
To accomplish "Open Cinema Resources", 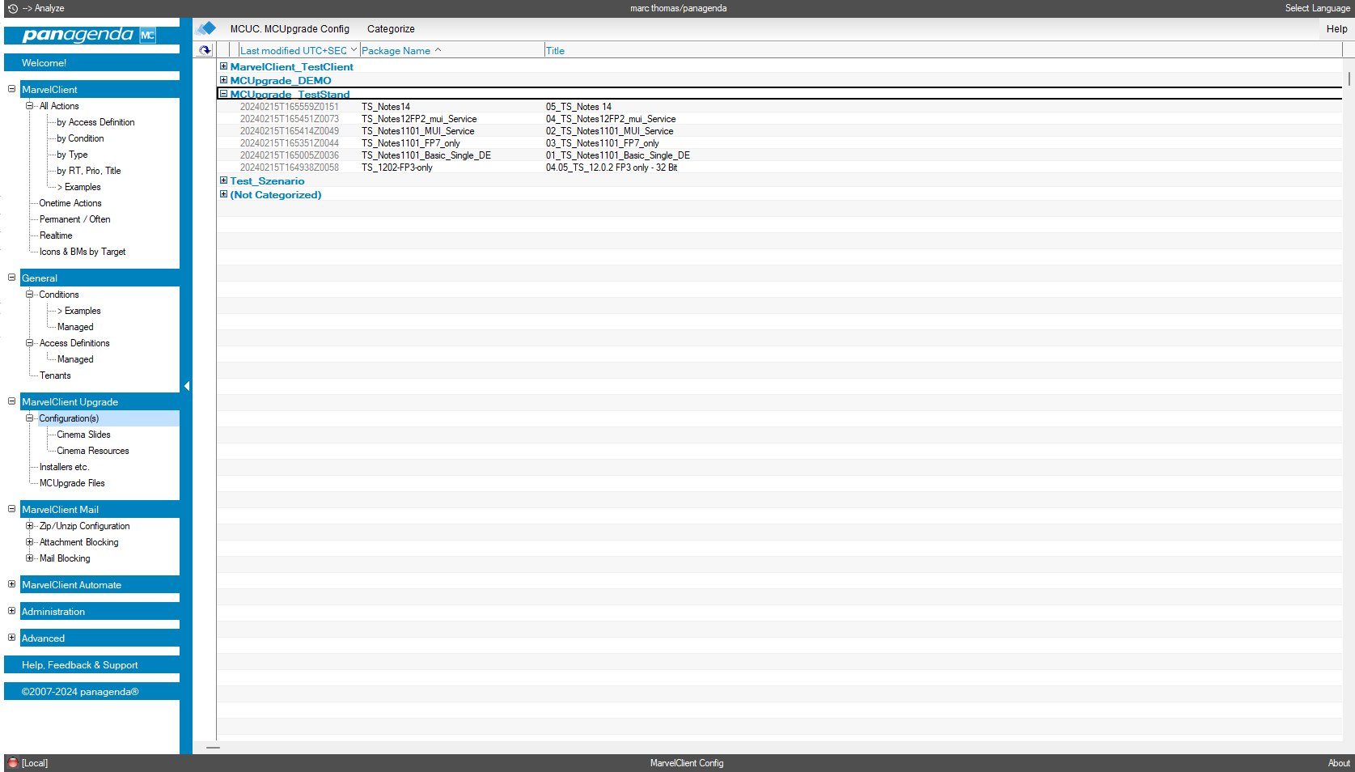I will click(93, 451).
